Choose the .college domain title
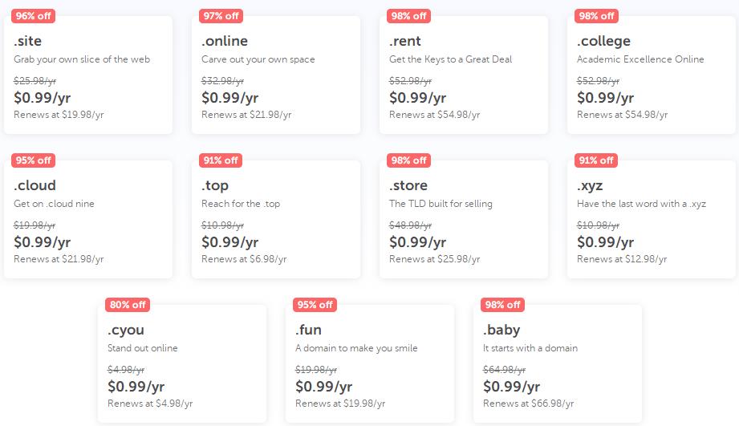739x426 pixels. pyautogui.click(x=603, y=41)
